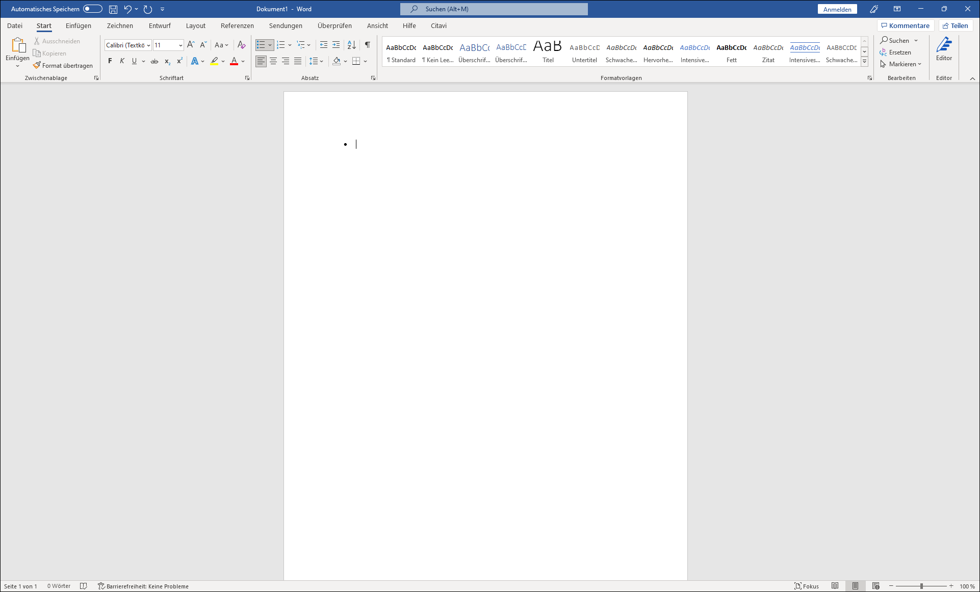Click Ausschneiden scissors command
The image size is (980, 592).
pyautogui.click(x=57, y=41)
